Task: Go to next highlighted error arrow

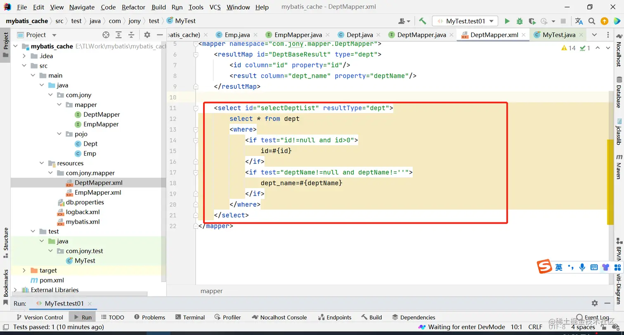Action: (x=608, y=48)
